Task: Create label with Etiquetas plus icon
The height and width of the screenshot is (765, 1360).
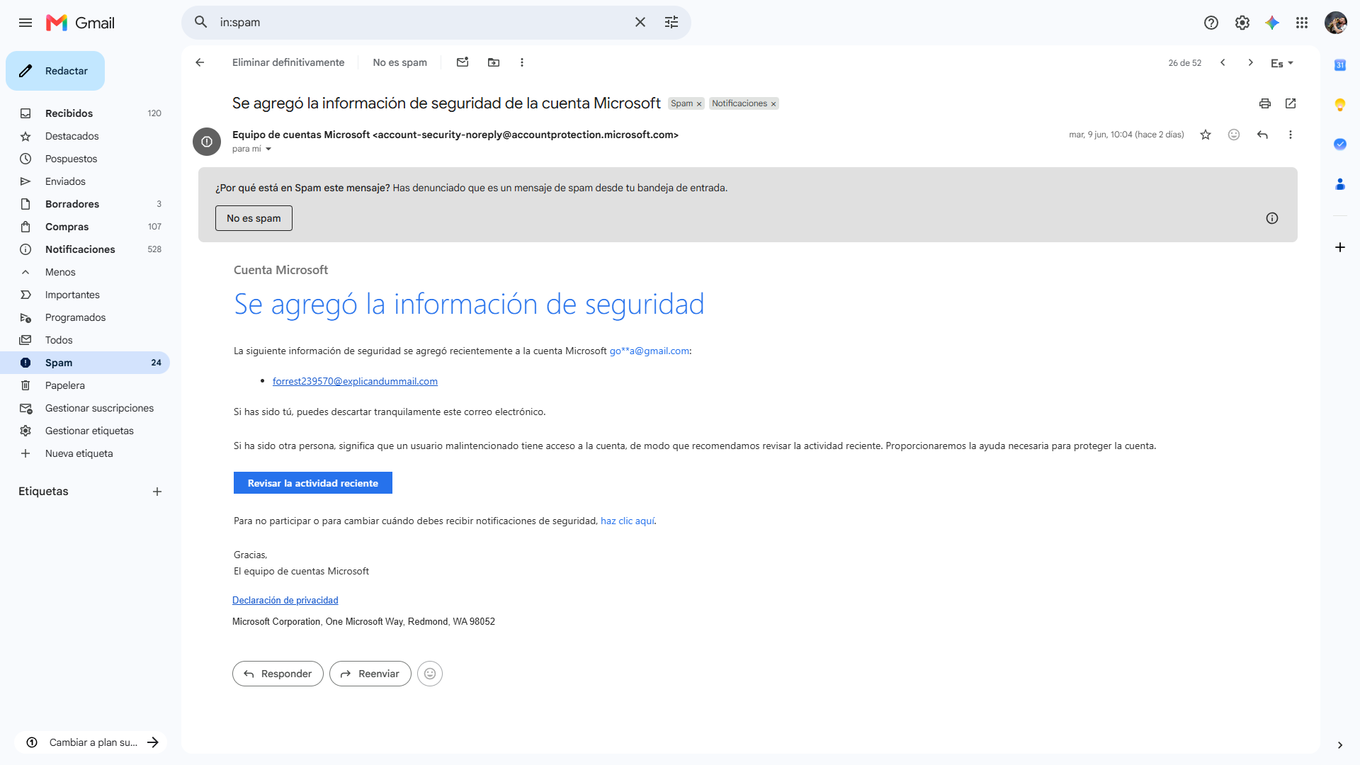Action: (x=157, y=492)
